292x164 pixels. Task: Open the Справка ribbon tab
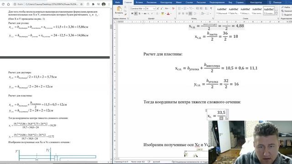(x=240, y=2)
